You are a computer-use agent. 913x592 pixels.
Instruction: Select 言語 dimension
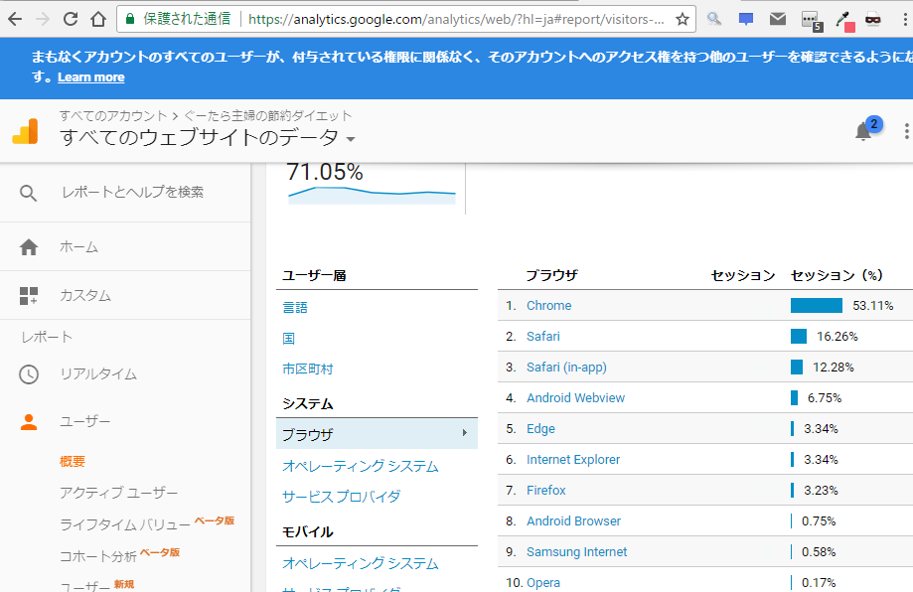click(295, 307)
